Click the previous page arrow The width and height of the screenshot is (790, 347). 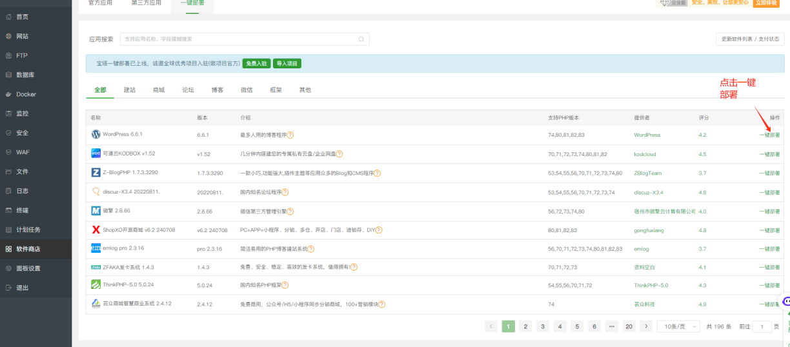coord(491,326)
